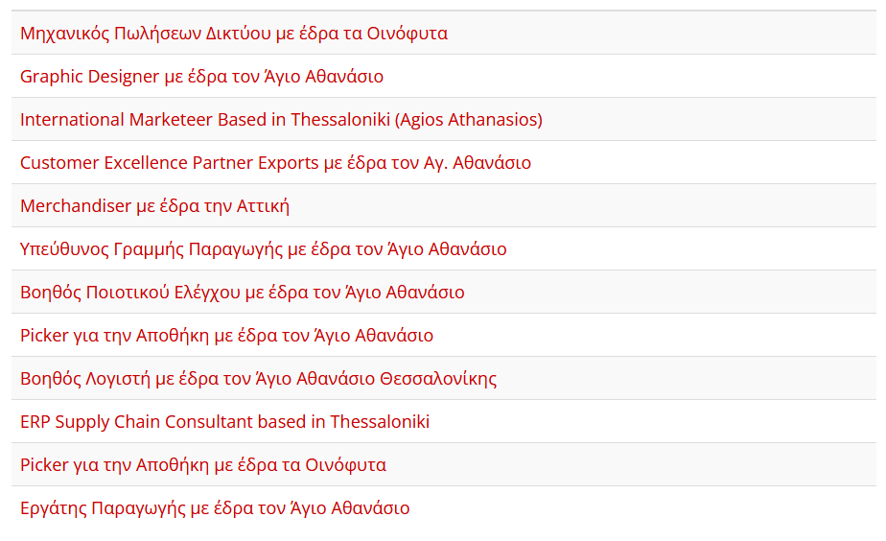Open Βοηθός Ποιοτικού Ελέγχου job
Image resolution: width=886 pixels, height=541 pixels.
click(243, 293)
